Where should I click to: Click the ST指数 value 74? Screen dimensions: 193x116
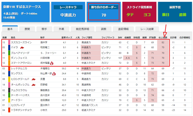point(153,95)
